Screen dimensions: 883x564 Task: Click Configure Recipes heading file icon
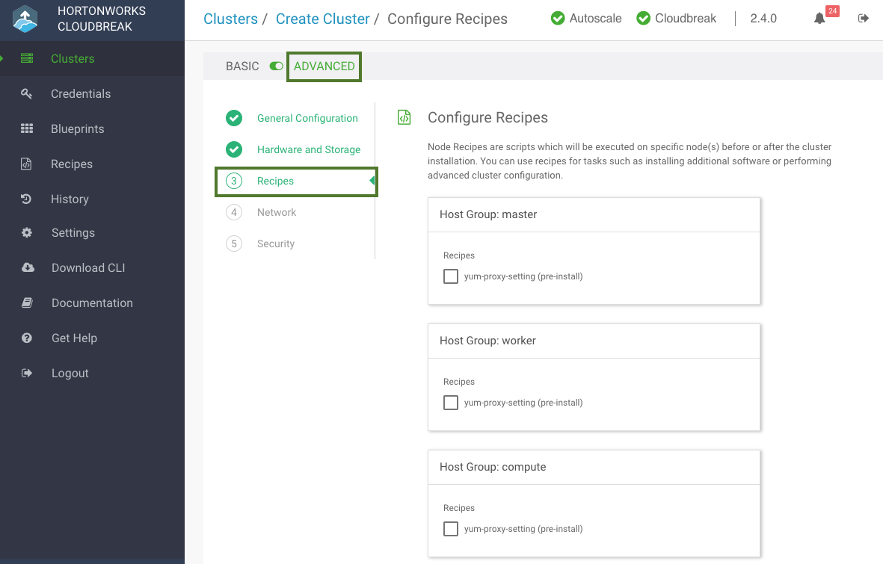pyautogui.click(x=404, y=117)
